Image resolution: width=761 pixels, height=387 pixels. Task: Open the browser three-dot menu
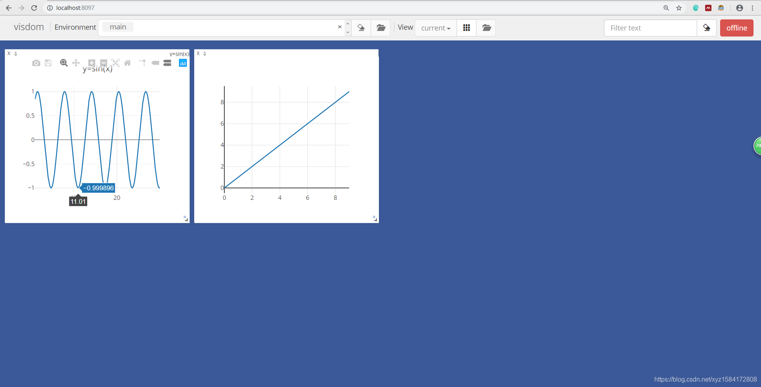pyautogui.click(x=753, y=8)
